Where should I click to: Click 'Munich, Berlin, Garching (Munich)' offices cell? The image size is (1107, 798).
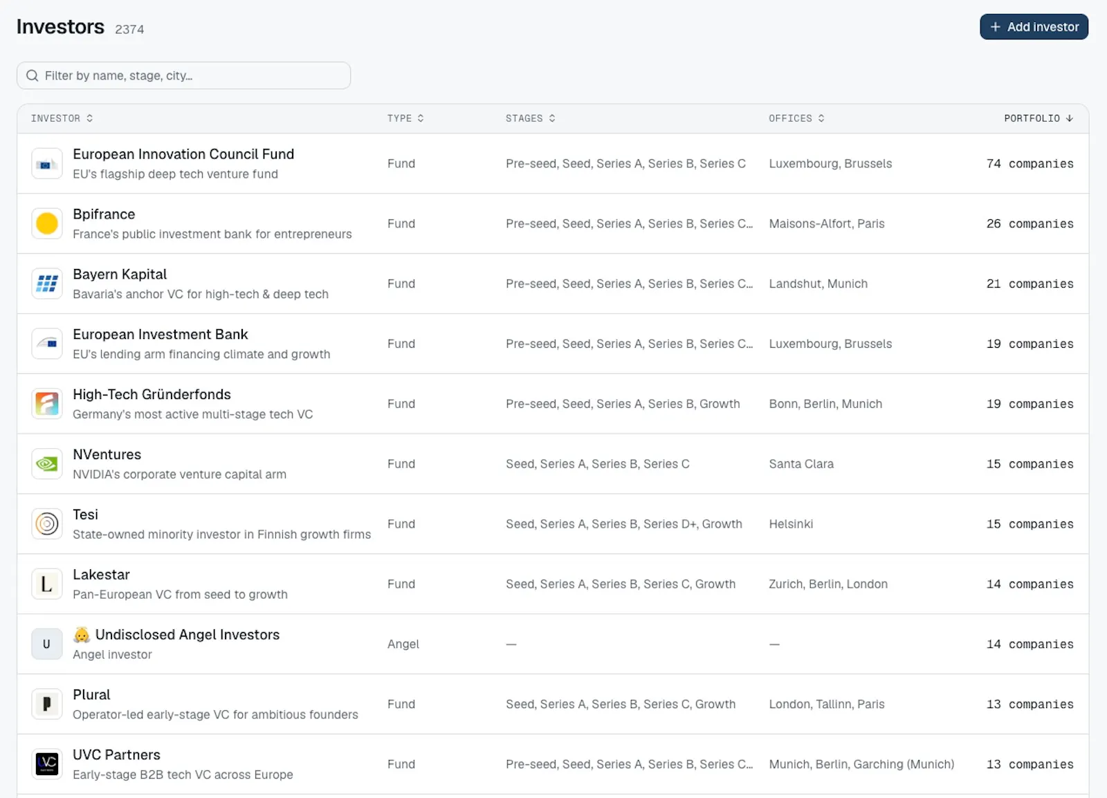coord(861,764)
